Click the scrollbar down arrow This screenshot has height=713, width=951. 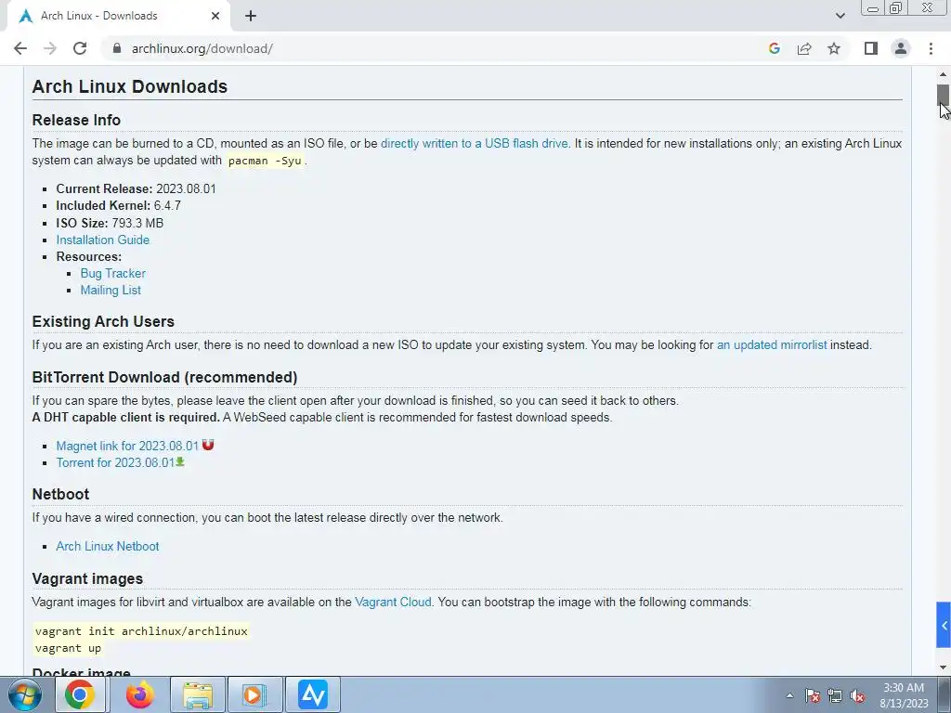[943, 668]
